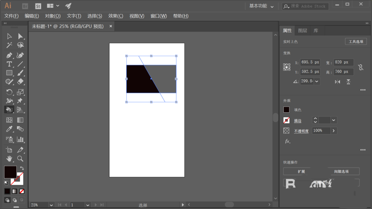Viewport: 372px width, 209px height.
Task: Select the Artboard tool
Action: (9, 150)
